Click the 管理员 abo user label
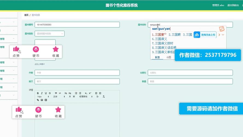This screenshot has width=243, height=137. pyautogui.click(x=218, y=5)
